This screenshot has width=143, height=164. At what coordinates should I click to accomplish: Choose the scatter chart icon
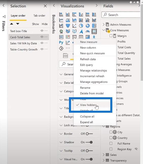[x=74, y=26]
